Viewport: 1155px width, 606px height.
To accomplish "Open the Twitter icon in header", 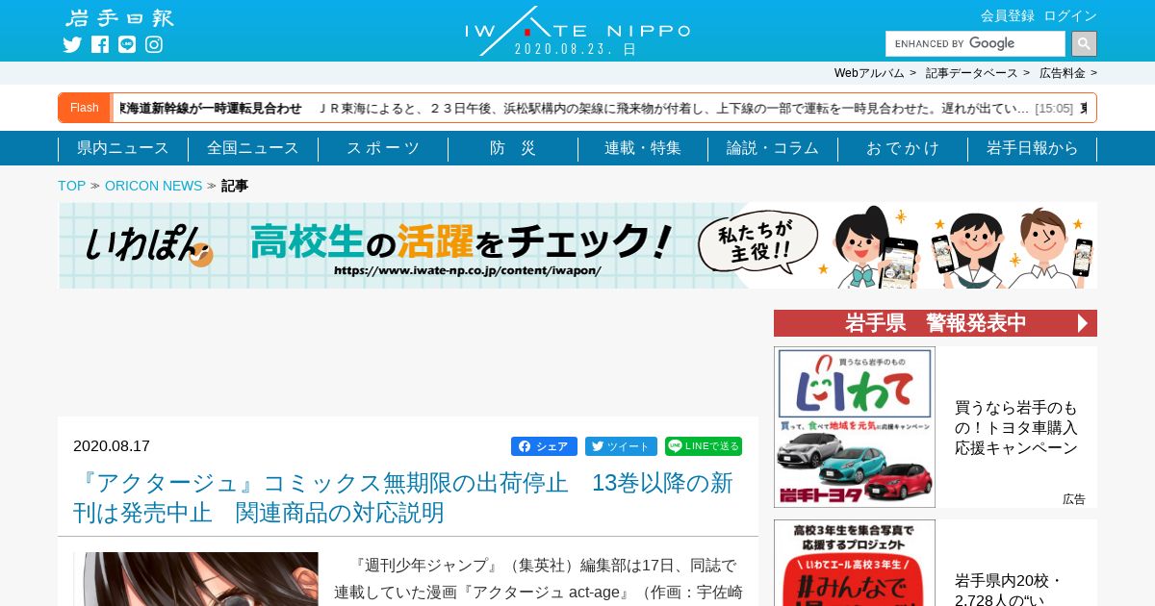I will coord(72,44).
